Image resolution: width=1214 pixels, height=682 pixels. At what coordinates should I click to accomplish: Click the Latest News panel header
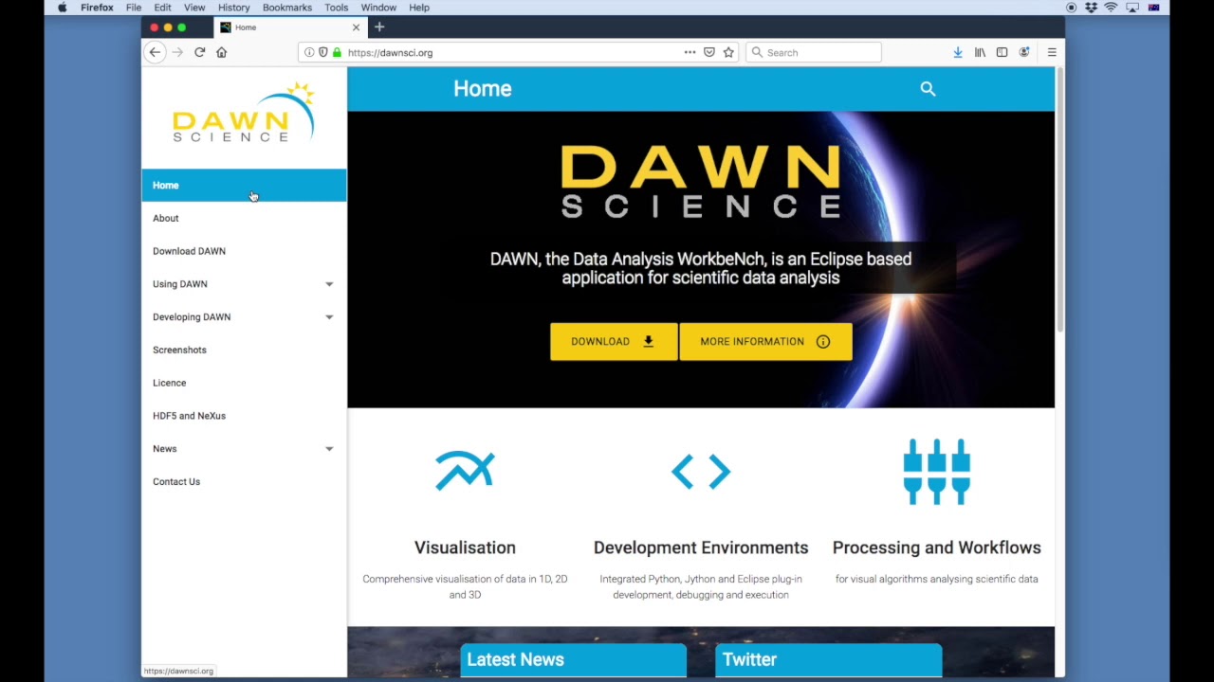pyautogui.click(x=574, y=660)
